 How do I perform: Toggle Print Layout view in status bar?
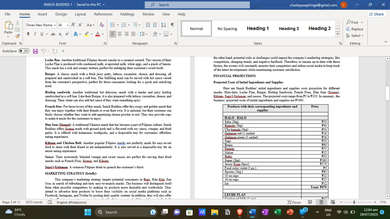(321, 202)
